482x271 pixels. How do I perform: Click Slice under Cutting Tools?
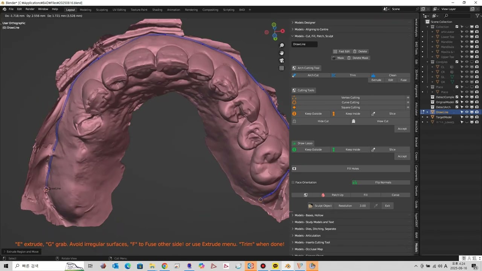390,114
